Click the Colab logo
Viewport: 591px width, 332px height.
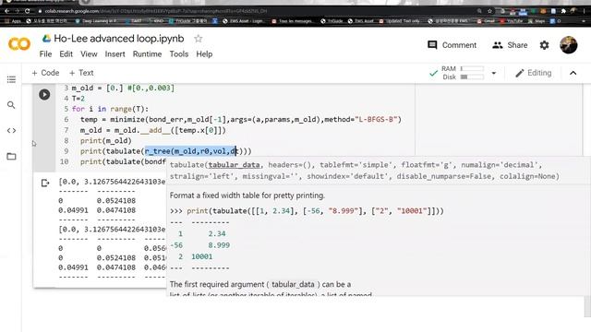pyautogui.click(x=19, y=44)
